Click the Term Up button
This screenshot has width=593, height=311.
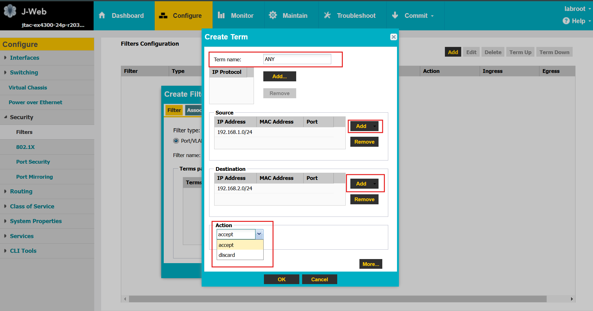(x=520, y=52)
